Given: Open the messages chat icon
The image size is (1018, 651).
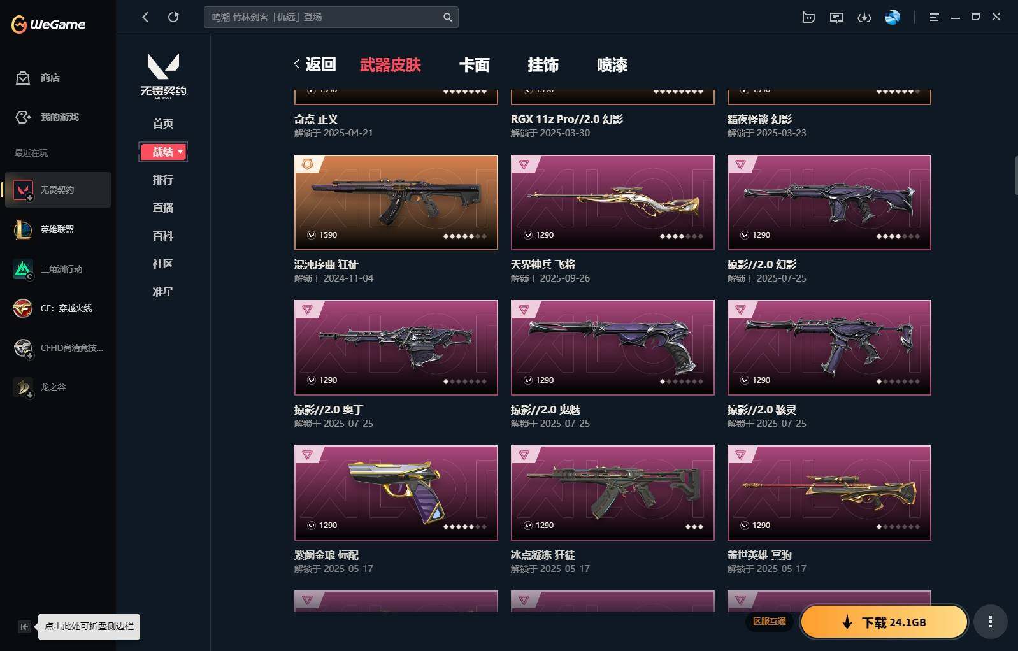Looking at the screenshot, I should [836, 18].
